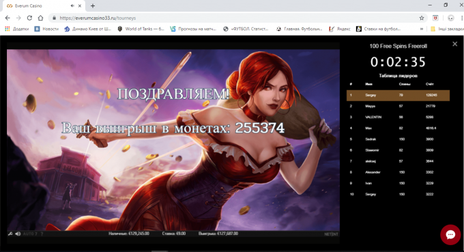Toggle the AUTO play control

click(30, 234)
